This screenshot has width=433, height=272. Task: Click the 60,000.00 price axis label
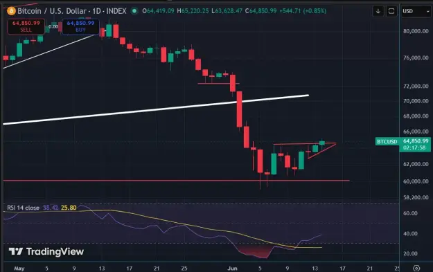pos(416,181)
